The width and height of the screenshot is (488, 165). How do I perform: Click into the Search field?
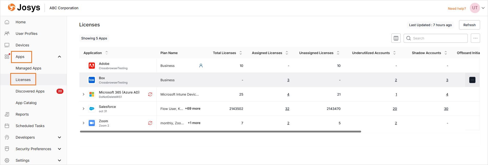coord(436,38)
